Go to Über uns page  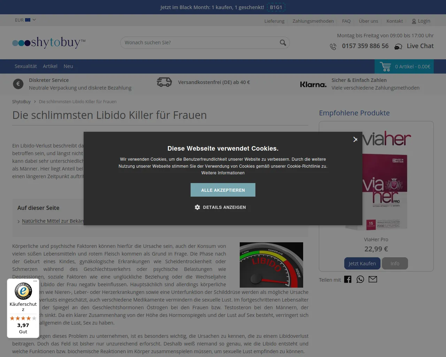click(x=369, y=21)
